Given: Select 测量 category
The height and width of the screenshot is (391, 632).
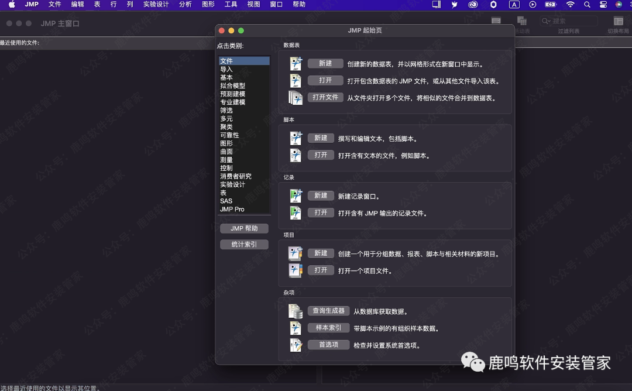Looking at the screenshot, I should pyautogui.click(x=244, y=160).
